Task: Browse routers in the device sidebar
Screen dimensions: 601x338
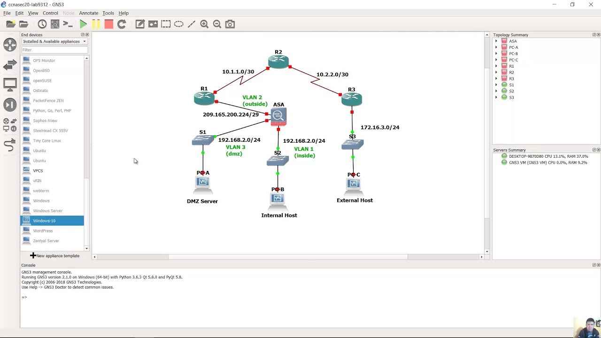Action: pos(10,45)
